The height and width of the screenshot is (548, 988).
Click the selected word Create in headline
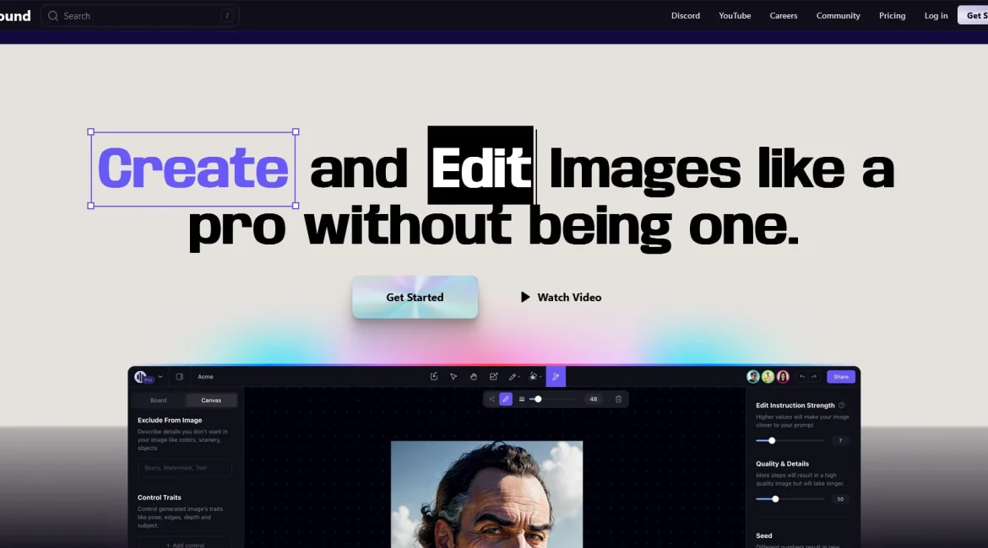pyautogui.click(x=193, y=169)
